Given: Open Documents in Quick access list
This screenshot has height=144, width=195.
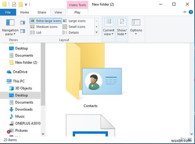Looking at the screenshot, I should 21,55.
